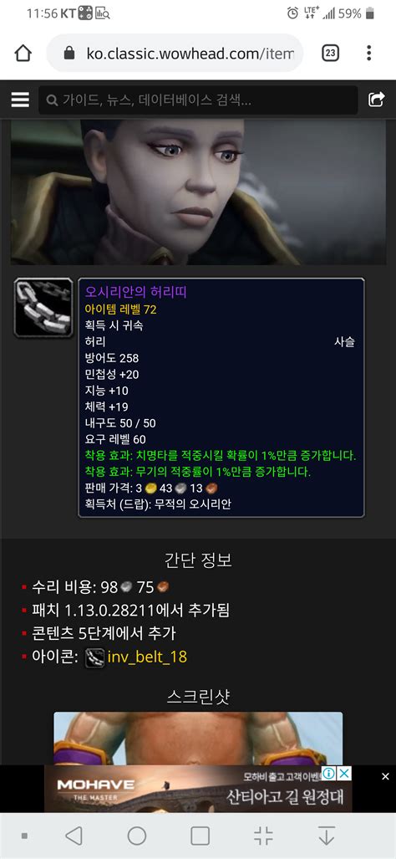Tap the share icon next to search bar

point(376,100)
